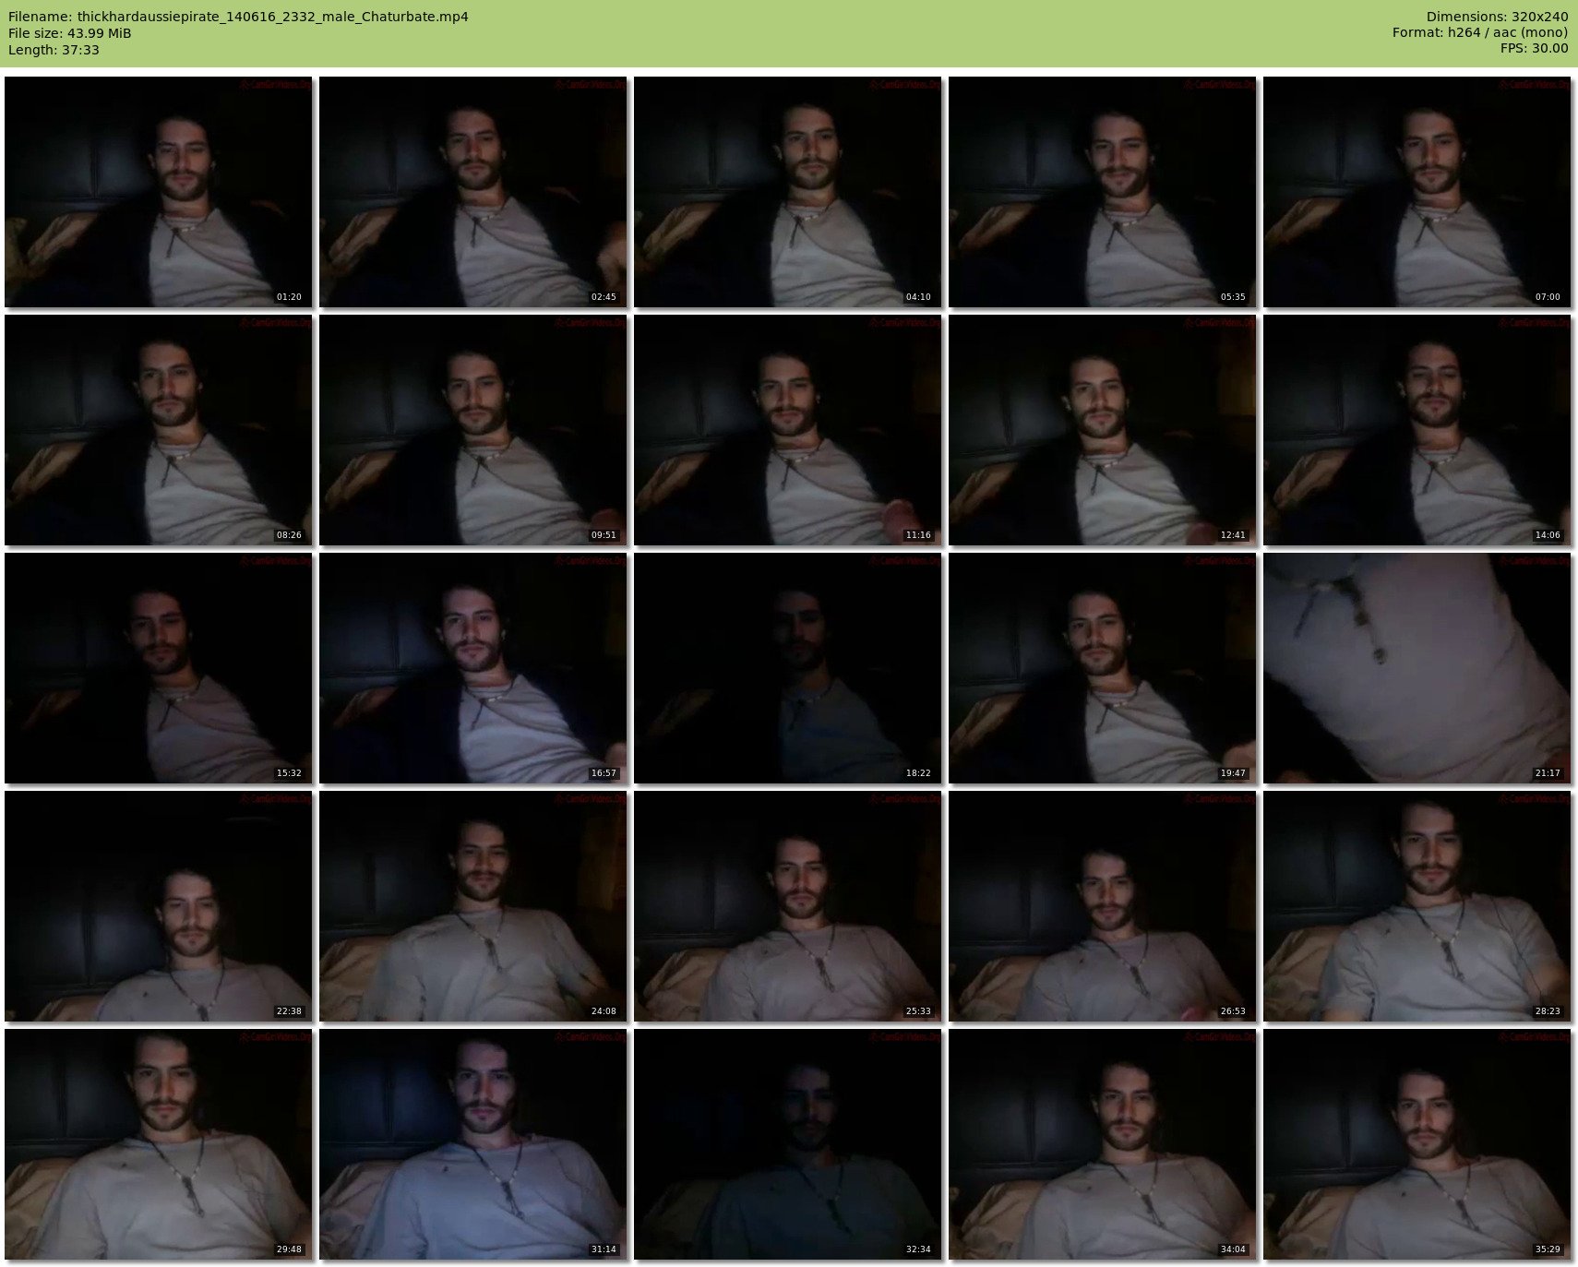Open the dim frame at 32:34
Viewport: 1578px width, 1267px height.
pos(788,1144)
